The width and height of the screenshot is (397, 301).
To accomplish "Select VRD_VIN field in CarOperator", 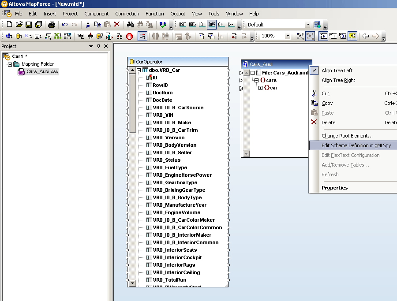I will click(x=163, y=115).
